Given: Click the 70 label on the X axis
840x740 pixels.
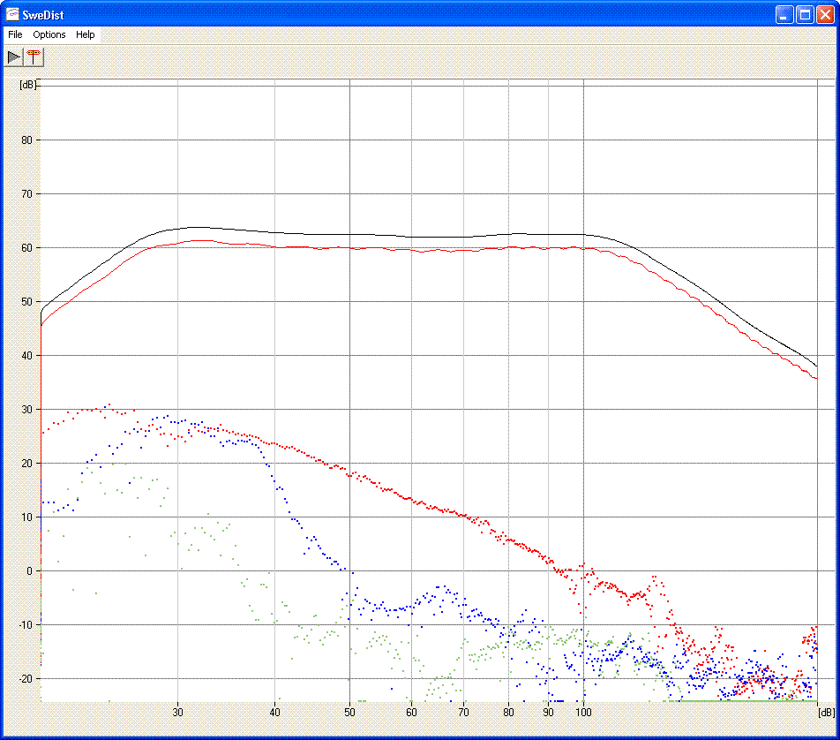Looking at the screenshot, I should [463, 712].
